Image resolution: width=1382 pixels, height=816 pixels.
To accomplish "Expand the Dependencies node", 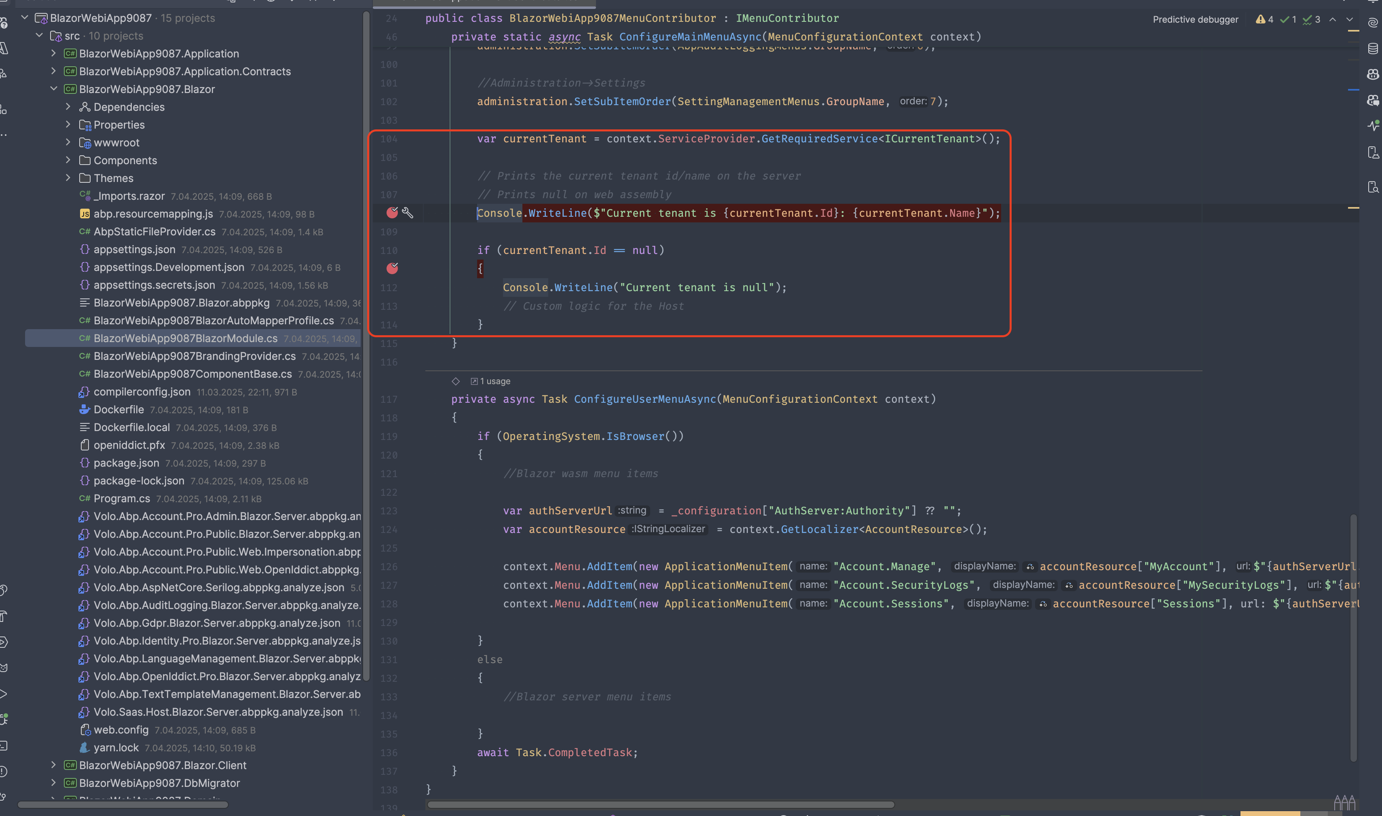I will pos(68,107).
